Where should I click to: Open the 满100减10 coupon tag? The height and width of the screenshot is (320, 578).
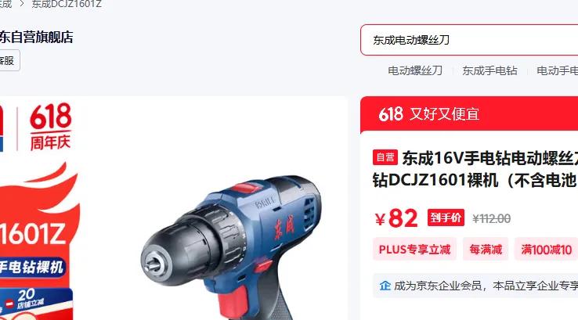point(547,250)
